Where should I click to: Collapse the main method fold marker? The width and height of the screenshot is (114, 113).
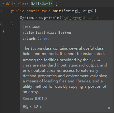(x=1, y=11)
